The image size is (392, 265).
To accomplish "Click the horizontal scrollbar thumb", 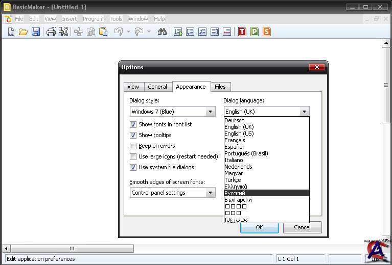I will coord(72,249).
